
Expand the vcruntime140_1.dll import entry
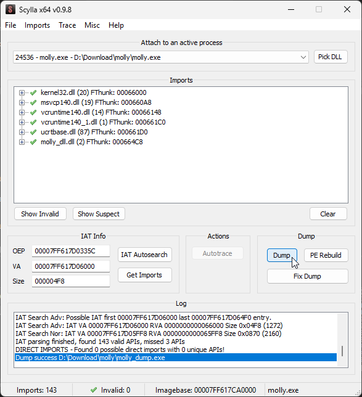(x=22, y=122)
